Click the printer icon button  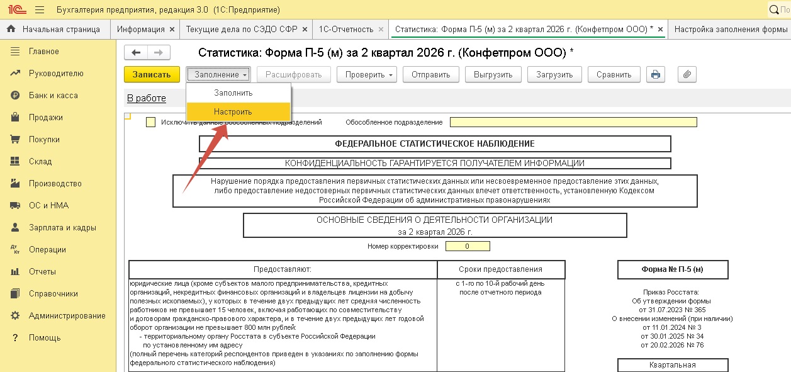click(656, 74)
